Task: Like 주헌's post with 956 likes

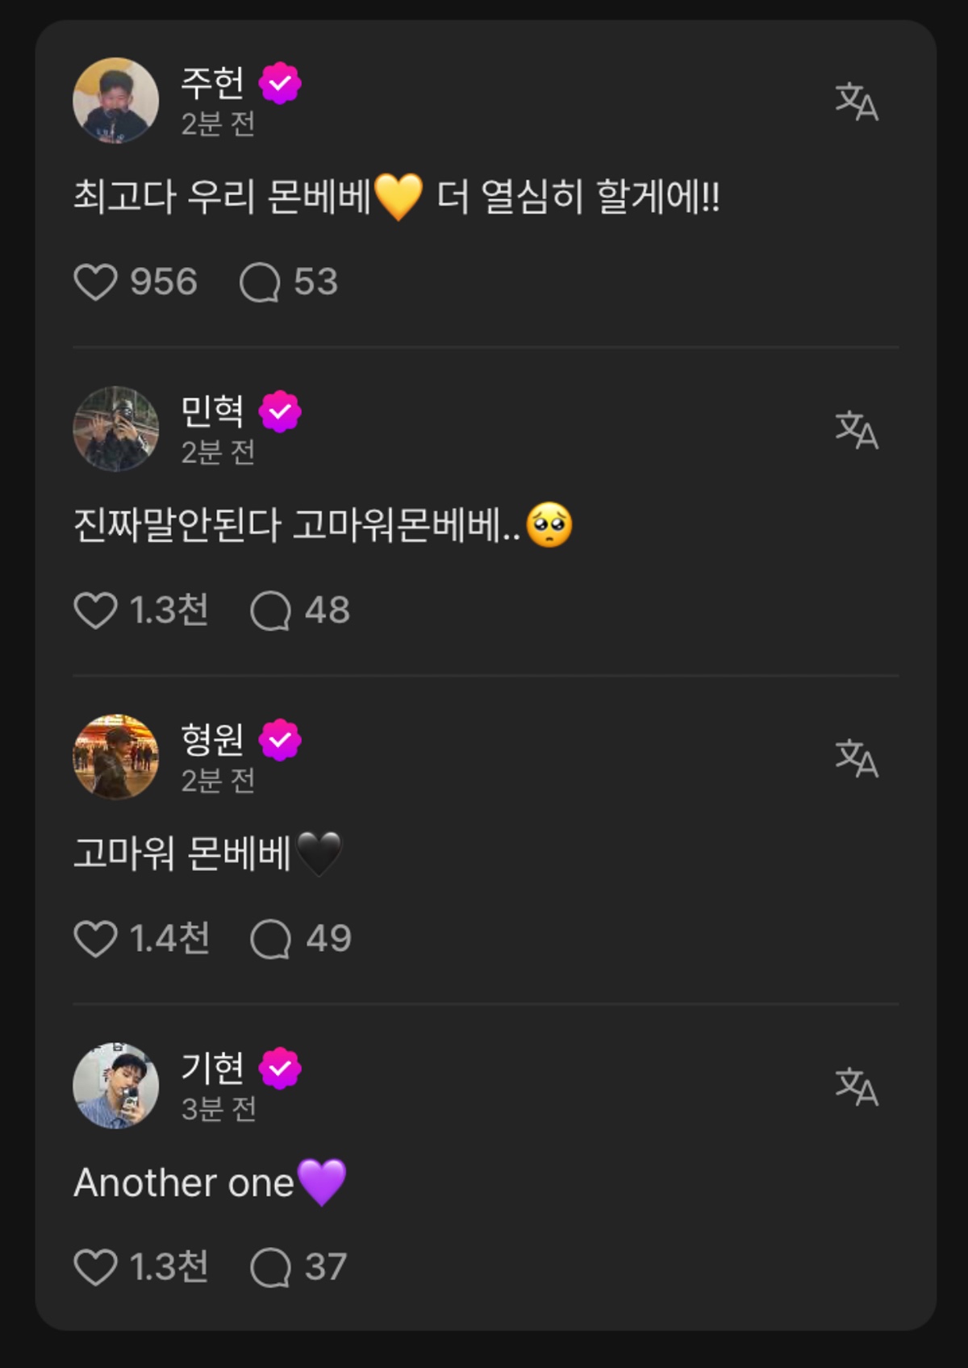Action: tap(96, 282)
